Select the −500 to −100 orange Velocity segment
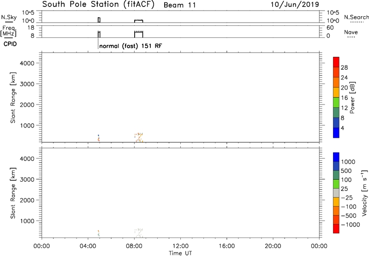The width and height of the screenshot is (369, 256). point(336,211)
